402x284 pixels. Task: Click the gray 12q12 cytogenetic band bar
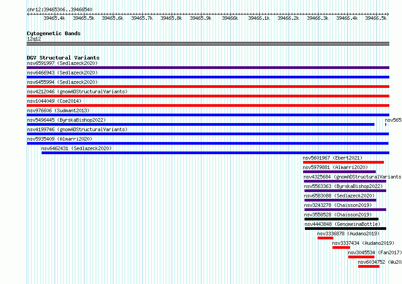point(208,44)
